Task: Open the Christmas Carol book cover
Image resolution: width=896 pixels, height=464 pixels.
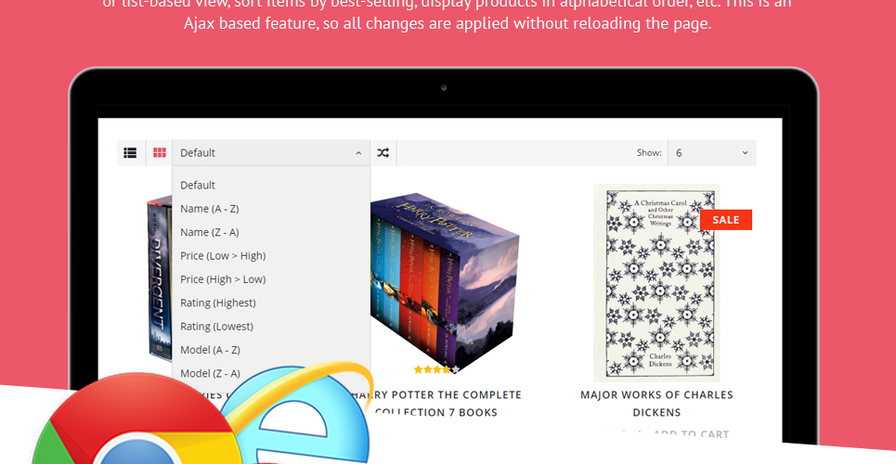Action: [656, 283]
